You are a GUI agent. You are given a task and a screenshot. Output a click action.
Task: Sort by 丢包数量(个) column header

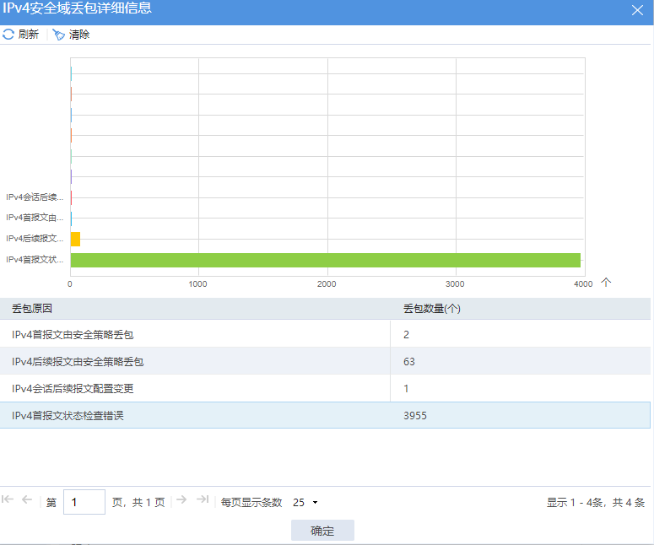(x=521, y=309)
